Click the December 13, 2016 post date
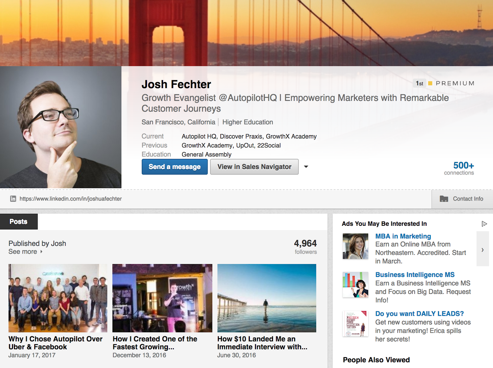The image size is (493, 368). tap(139, 355)
